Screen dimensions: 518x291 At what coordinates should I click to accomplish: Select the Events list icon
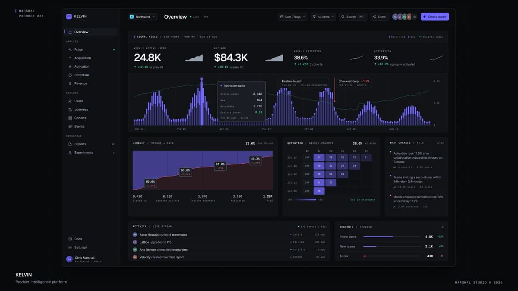[x=70, y=126]
